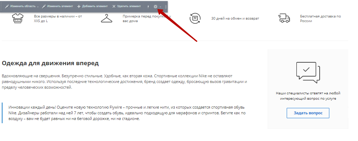The image size is (358, 141).
Task: Click text 'Наши специалисты ответят на любой интересующий вопрос'
Action: 308,96
